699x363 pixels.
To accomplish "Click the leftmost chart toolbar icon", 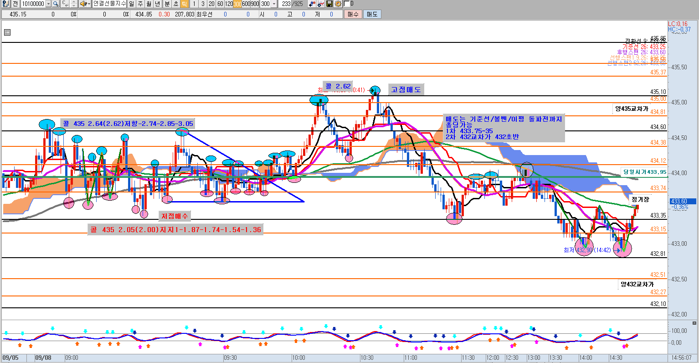I will coord(5,4).
